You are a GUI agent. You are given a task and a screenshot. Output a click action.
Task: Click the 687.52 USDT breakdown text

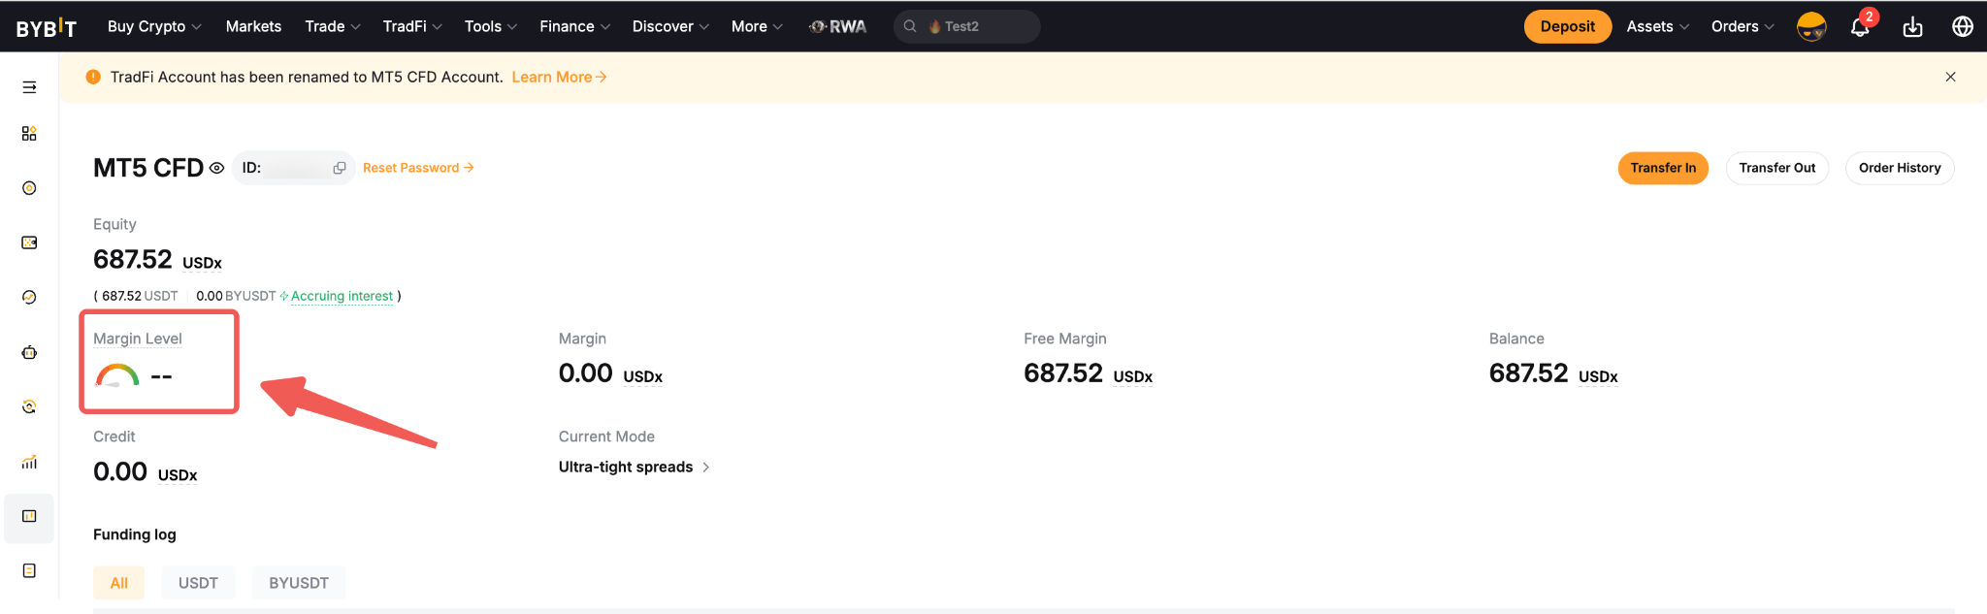pyautogui.click(x=140, y=296)
